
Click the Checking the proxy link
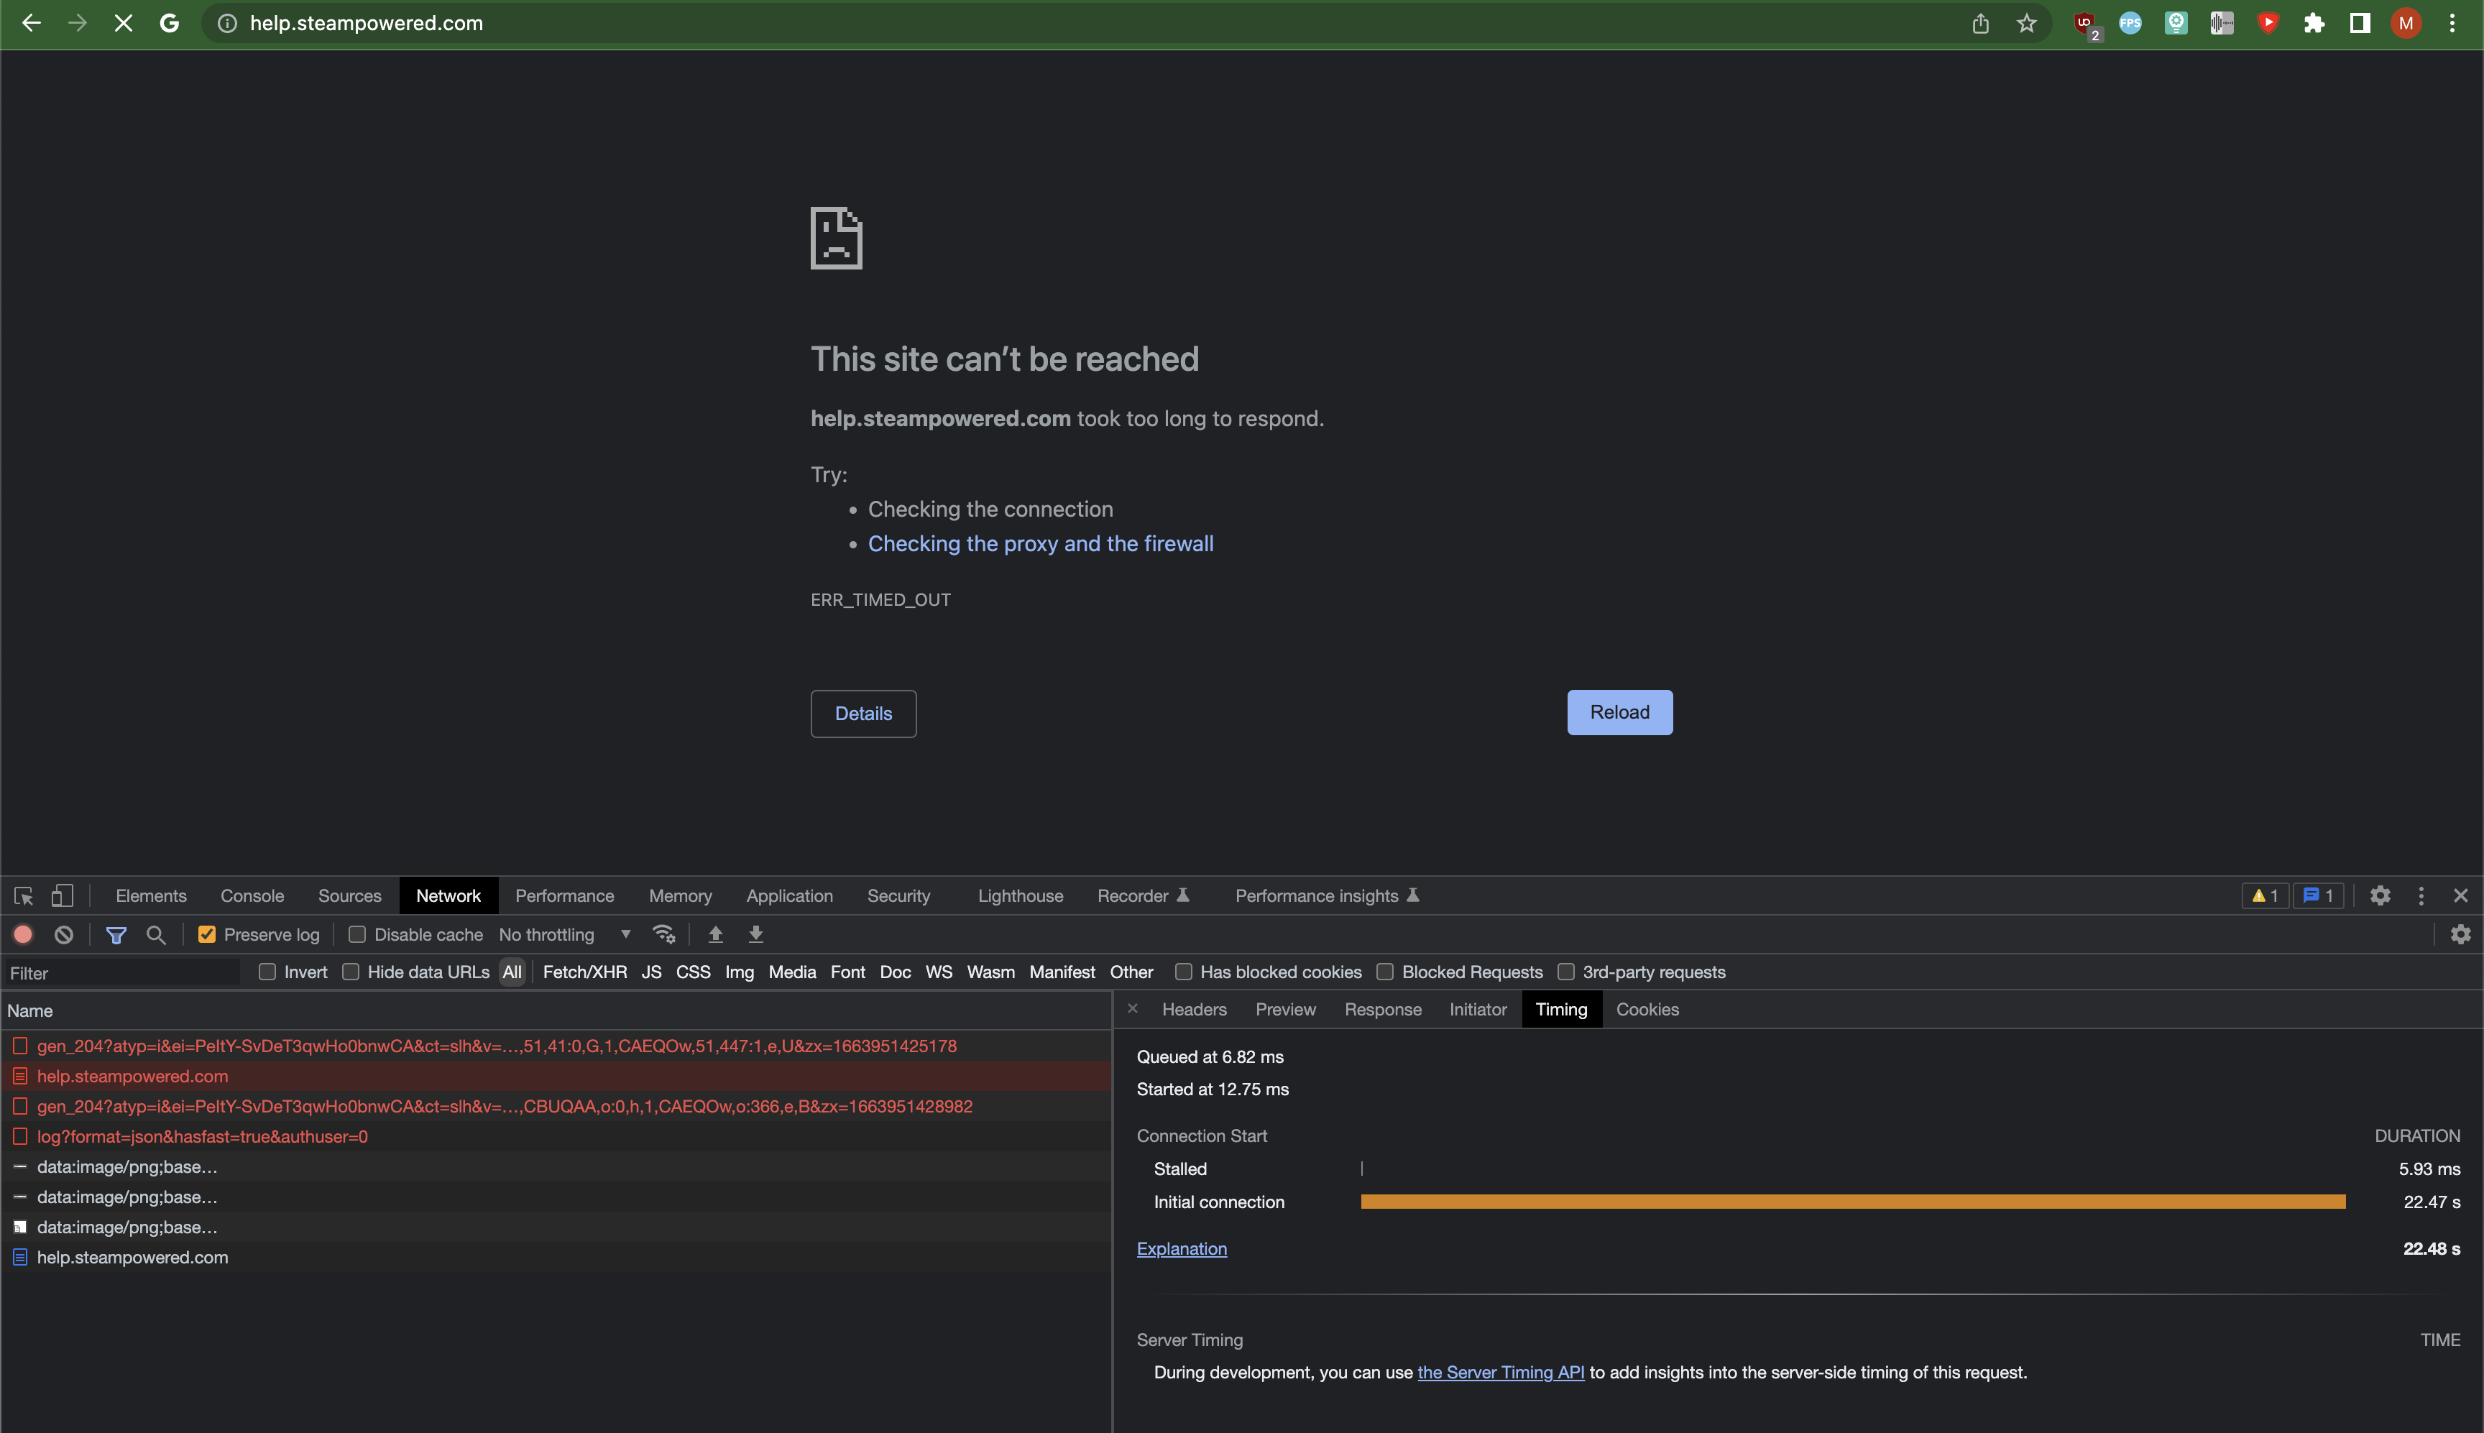pos(1041,544)
